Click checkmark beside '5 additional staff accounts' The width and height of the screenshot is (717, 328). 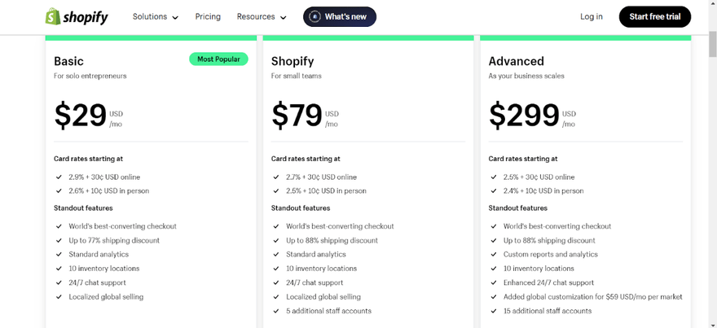point(275,311)
